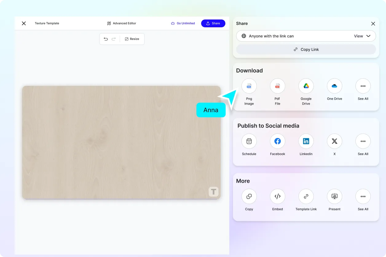Get the Template Link
Viewport: 386px width, 257px height.
[x=306, y=196]
